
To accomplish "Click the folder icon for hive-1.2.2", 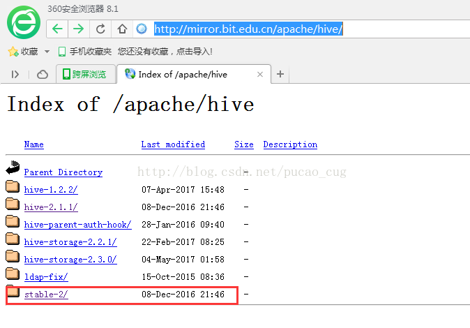I will coord(13,186).
